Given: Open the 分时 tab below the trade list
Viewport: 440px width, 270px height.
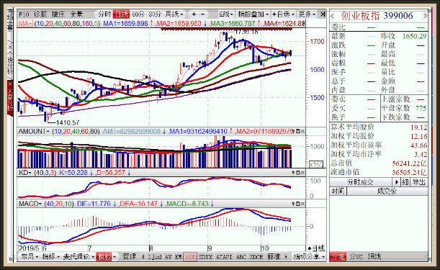Looking at the screenshot, I should 356,256.
